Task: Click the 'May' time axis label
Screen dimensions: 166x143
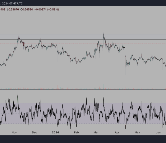Action: [137, 132]
